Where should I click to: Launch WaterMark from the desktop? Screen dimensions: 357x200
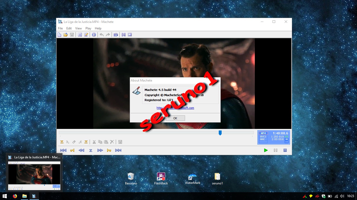coord(192,177)
